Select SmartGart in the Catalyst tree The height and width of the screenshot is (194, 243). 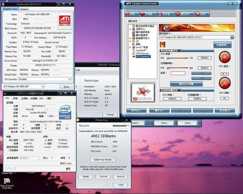(139, 50)
